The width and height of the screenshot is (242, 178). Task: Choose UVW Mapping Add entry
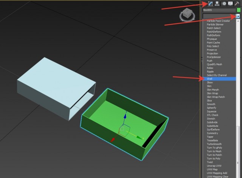(217, 173)
